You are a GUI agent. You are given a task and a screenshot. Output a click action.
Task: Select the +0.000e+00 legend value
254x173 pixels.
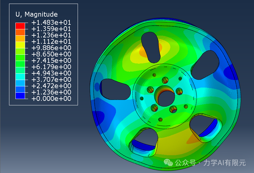(x=51, y=98)
